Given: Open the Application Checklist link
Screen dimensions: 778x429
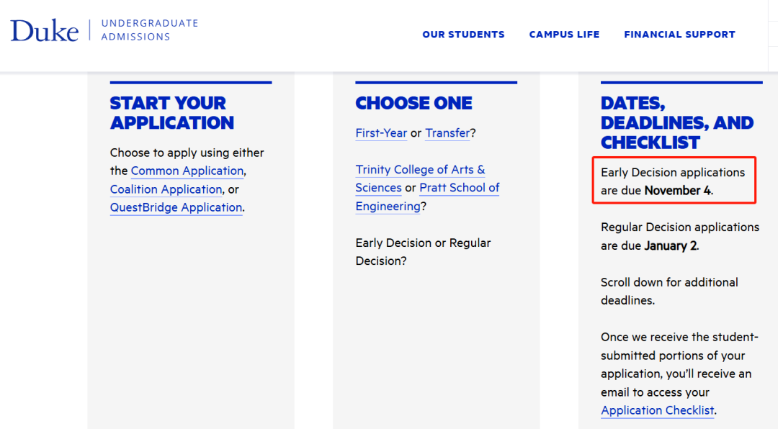Looking at the screenshot, I should 657,410.
